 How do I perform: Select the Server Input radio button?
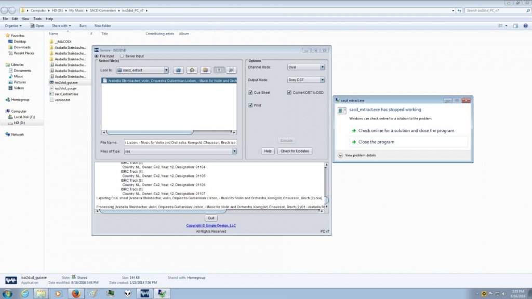(x=122, y=56)
